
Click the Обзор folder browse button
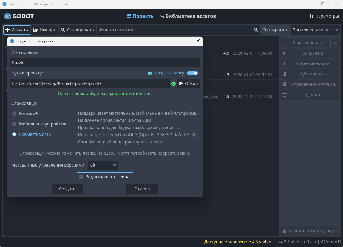coord(189,83)
